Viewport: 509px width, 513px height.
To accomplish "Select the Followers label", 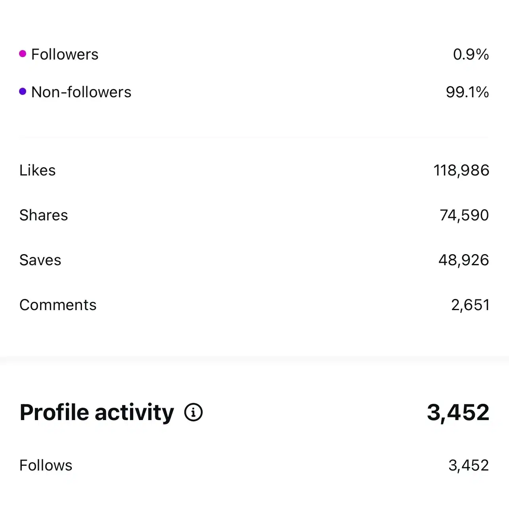I will click(65, 54).
